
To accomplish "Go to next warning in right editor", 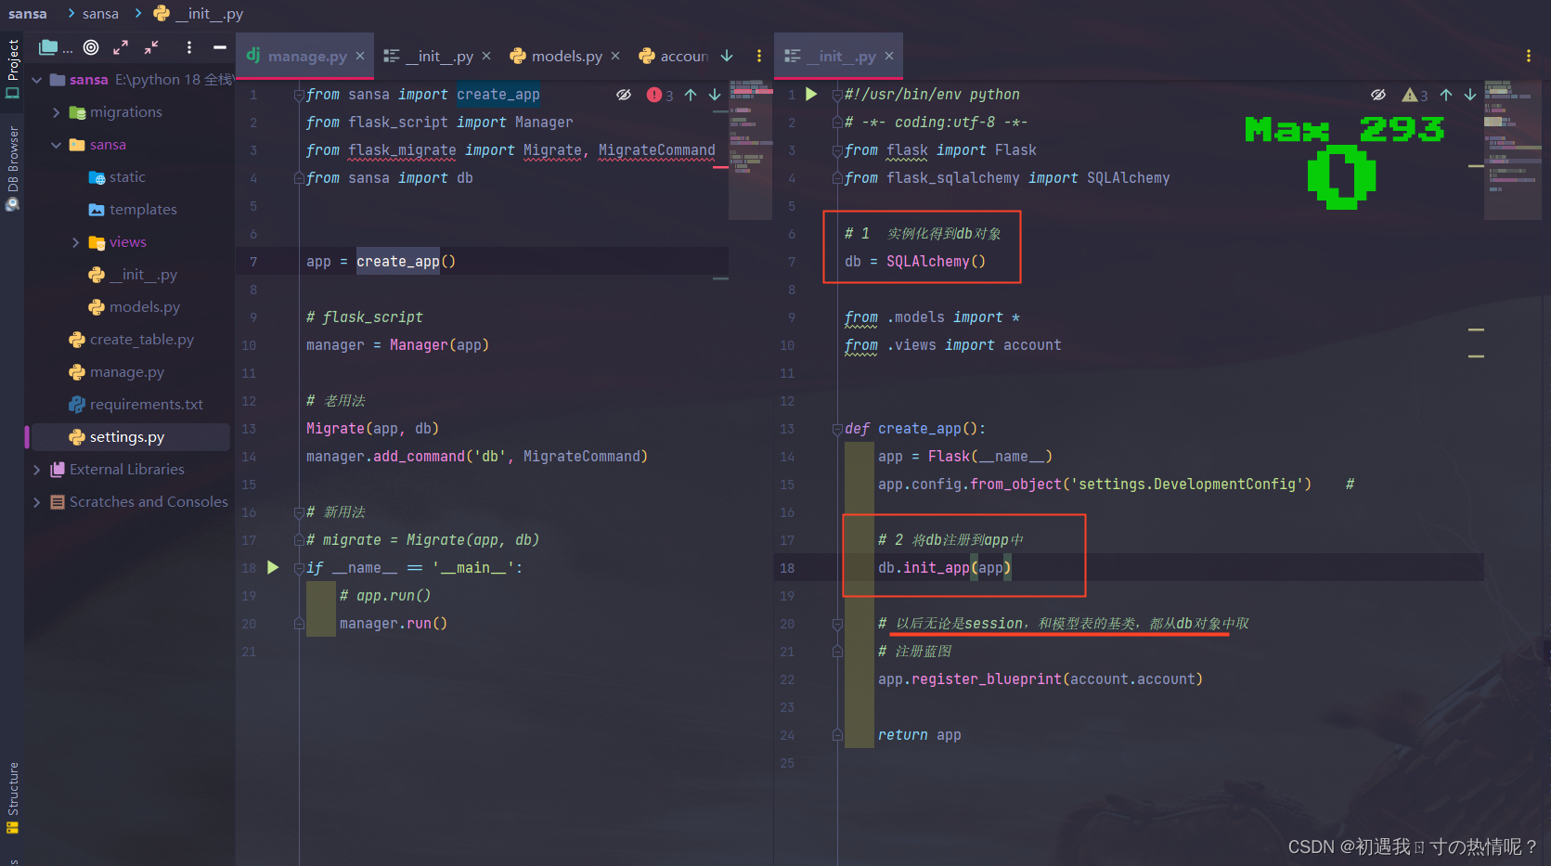I will coord(1470,95).
